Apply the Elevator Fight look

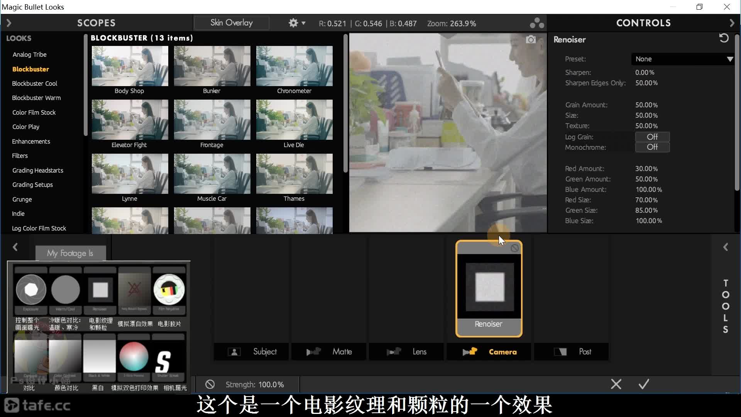(130, 120)
